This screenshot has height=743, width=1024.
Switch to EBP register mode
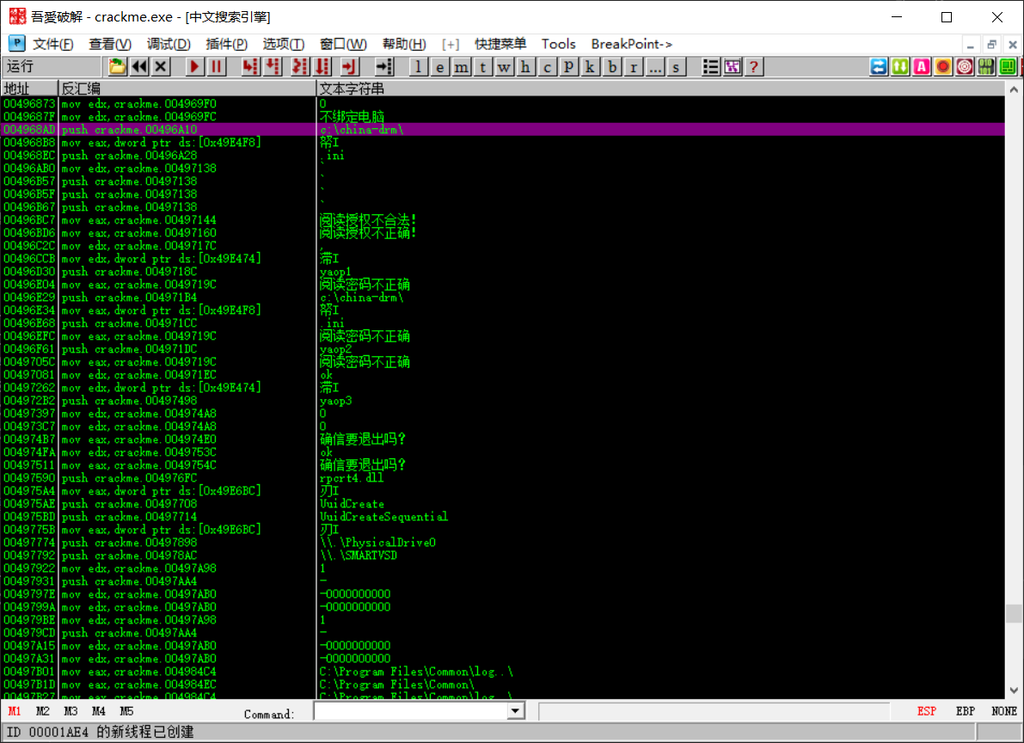966,712
